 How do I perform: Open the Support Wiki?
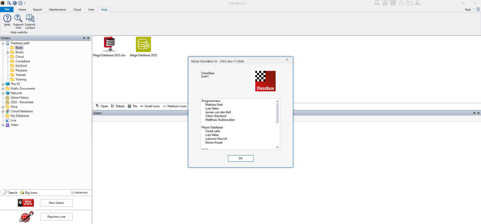18,21
